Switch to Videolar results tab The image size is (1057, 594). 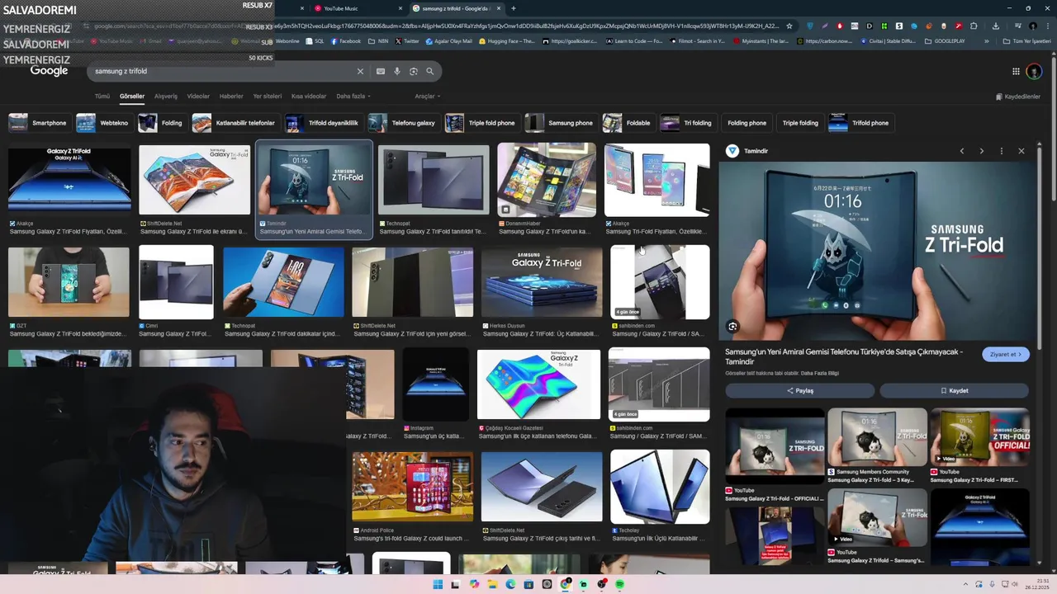[x=198, y=97]
